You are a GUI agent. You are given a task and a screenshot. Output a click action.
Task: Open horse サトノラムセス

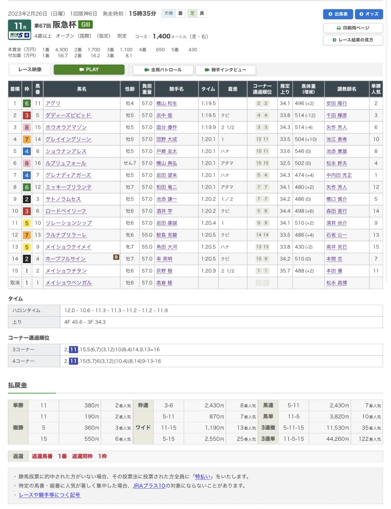point(63,199)
